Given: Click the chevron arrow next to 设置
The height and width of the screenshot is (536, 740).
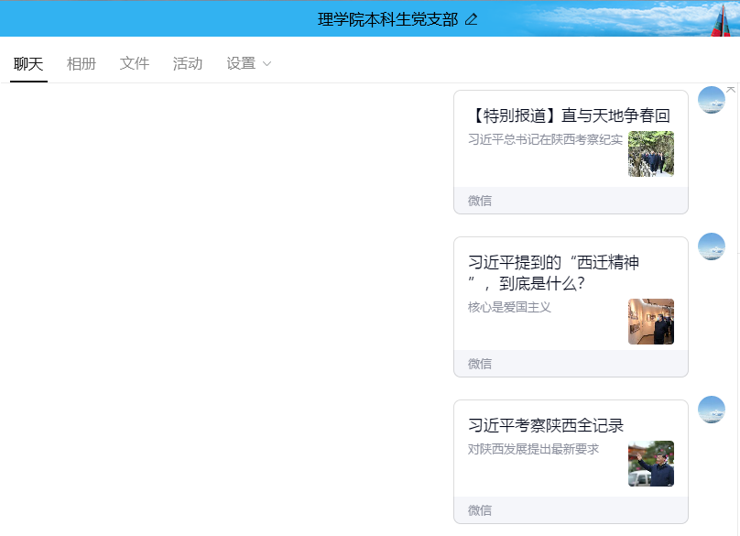Looking at the screenshot, I should pyautogui.click(x=267, y=64).
